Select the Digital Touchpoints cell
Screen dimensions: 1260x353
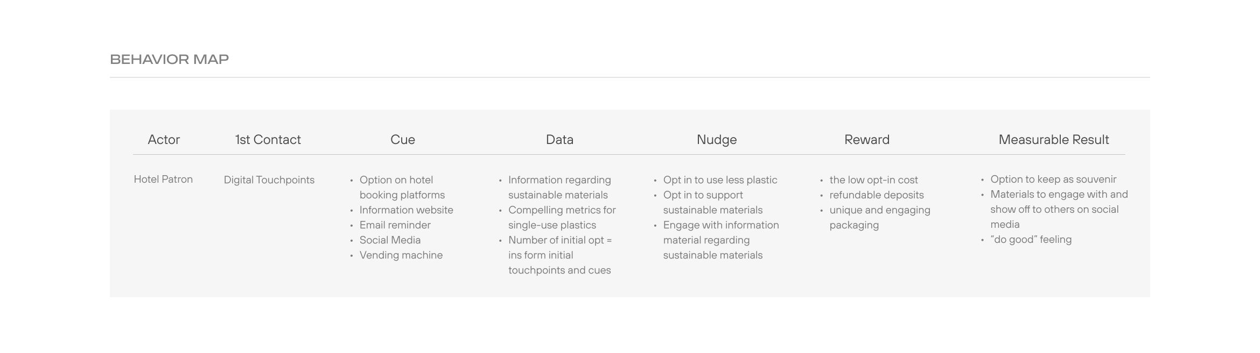pos(269,180)
